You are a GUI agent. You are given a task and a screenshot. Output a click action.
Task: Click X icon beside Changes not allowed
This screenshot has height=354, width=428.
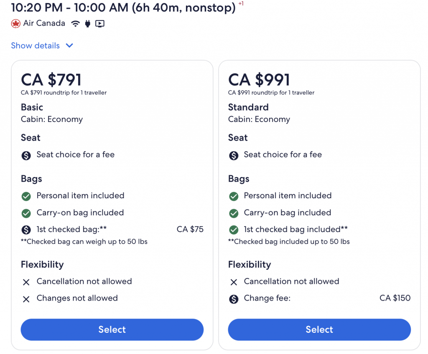coord(26,299)
